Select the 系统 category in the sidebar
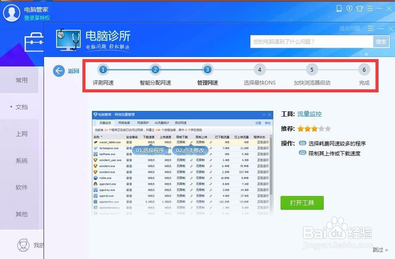Screen dimensions: 395x259 pos(21,161)
